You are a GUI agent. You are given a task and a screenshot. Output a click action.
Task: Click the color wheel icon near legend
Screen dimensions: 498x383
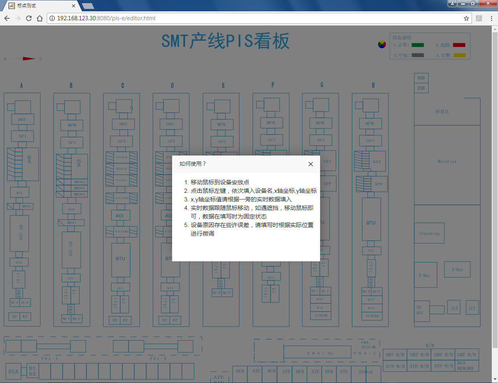(x=382, y=44)
